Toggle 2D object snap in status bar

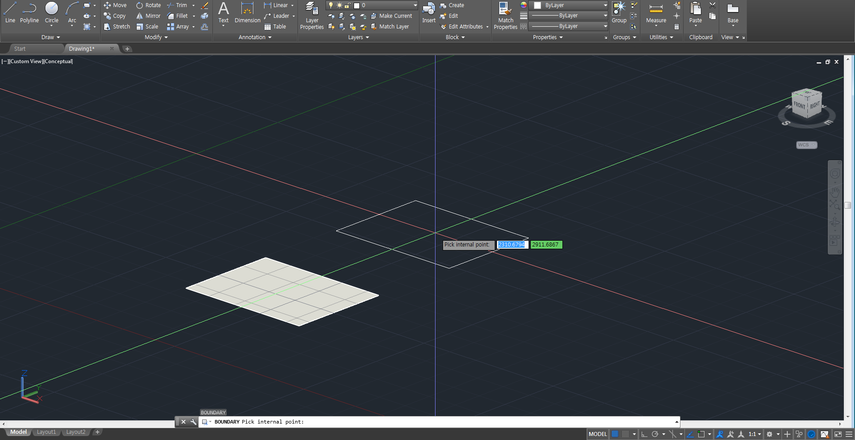[x=701, y=434]
